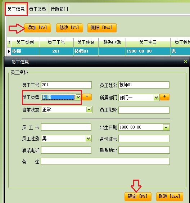190x203 pixels.
Task: Click the 备注 text field
Action: [105, 161]
